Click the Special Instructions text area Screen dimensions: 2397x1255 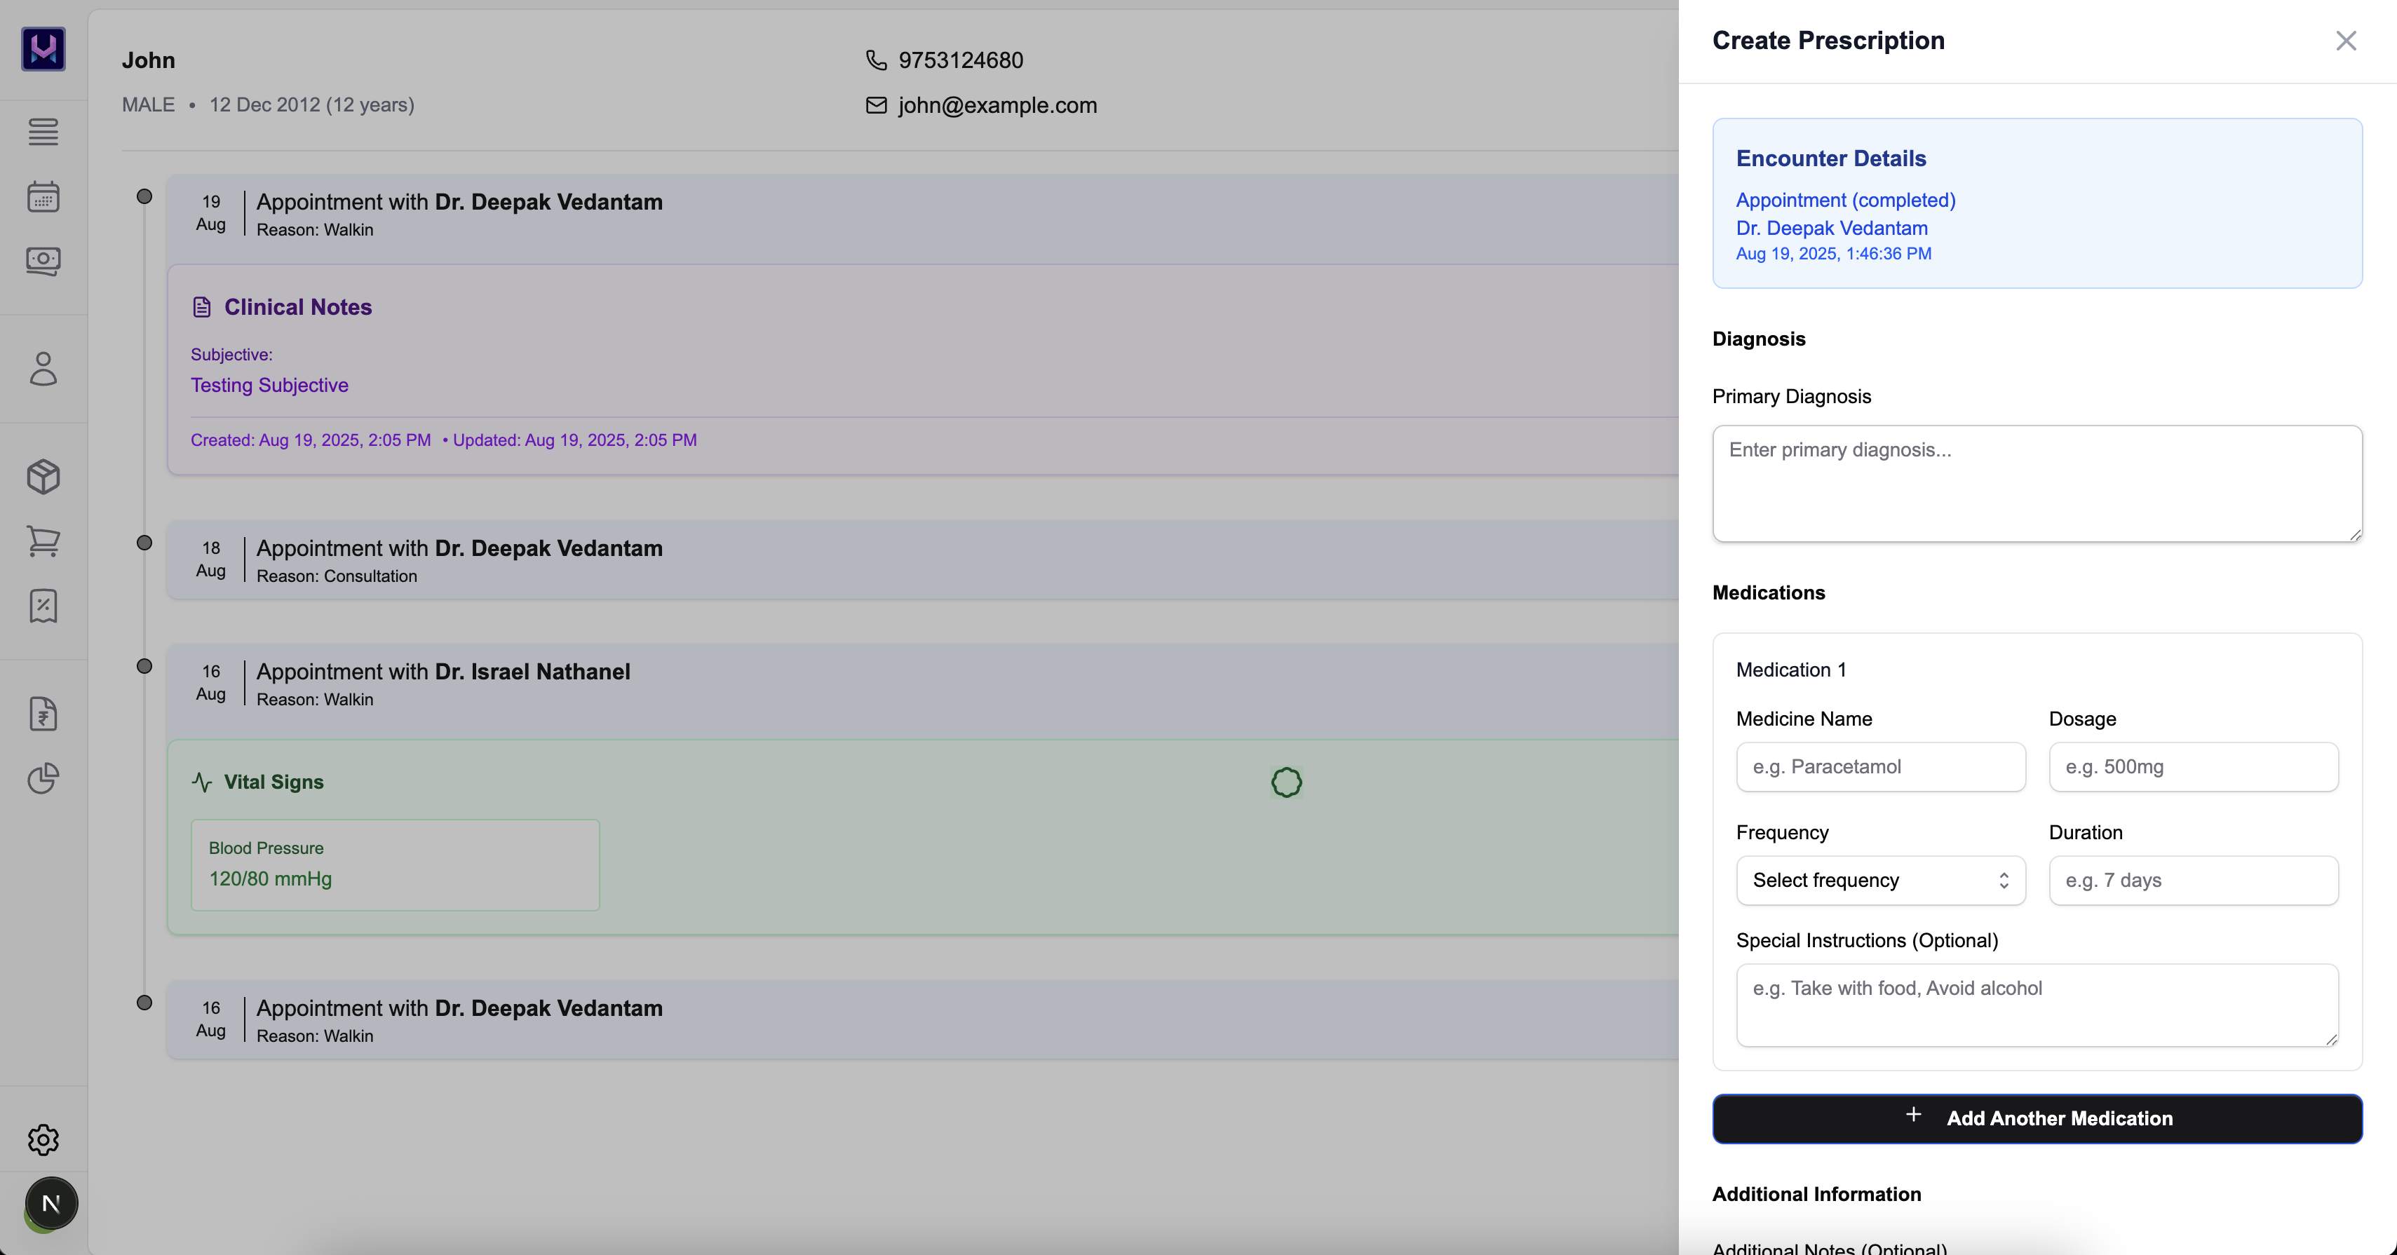pos(2036,1005)
